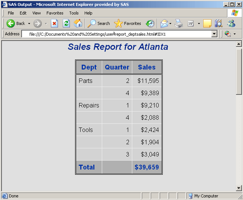243x200 pixels.
Task: Open the Search pane
Action: tap(99, 23)
